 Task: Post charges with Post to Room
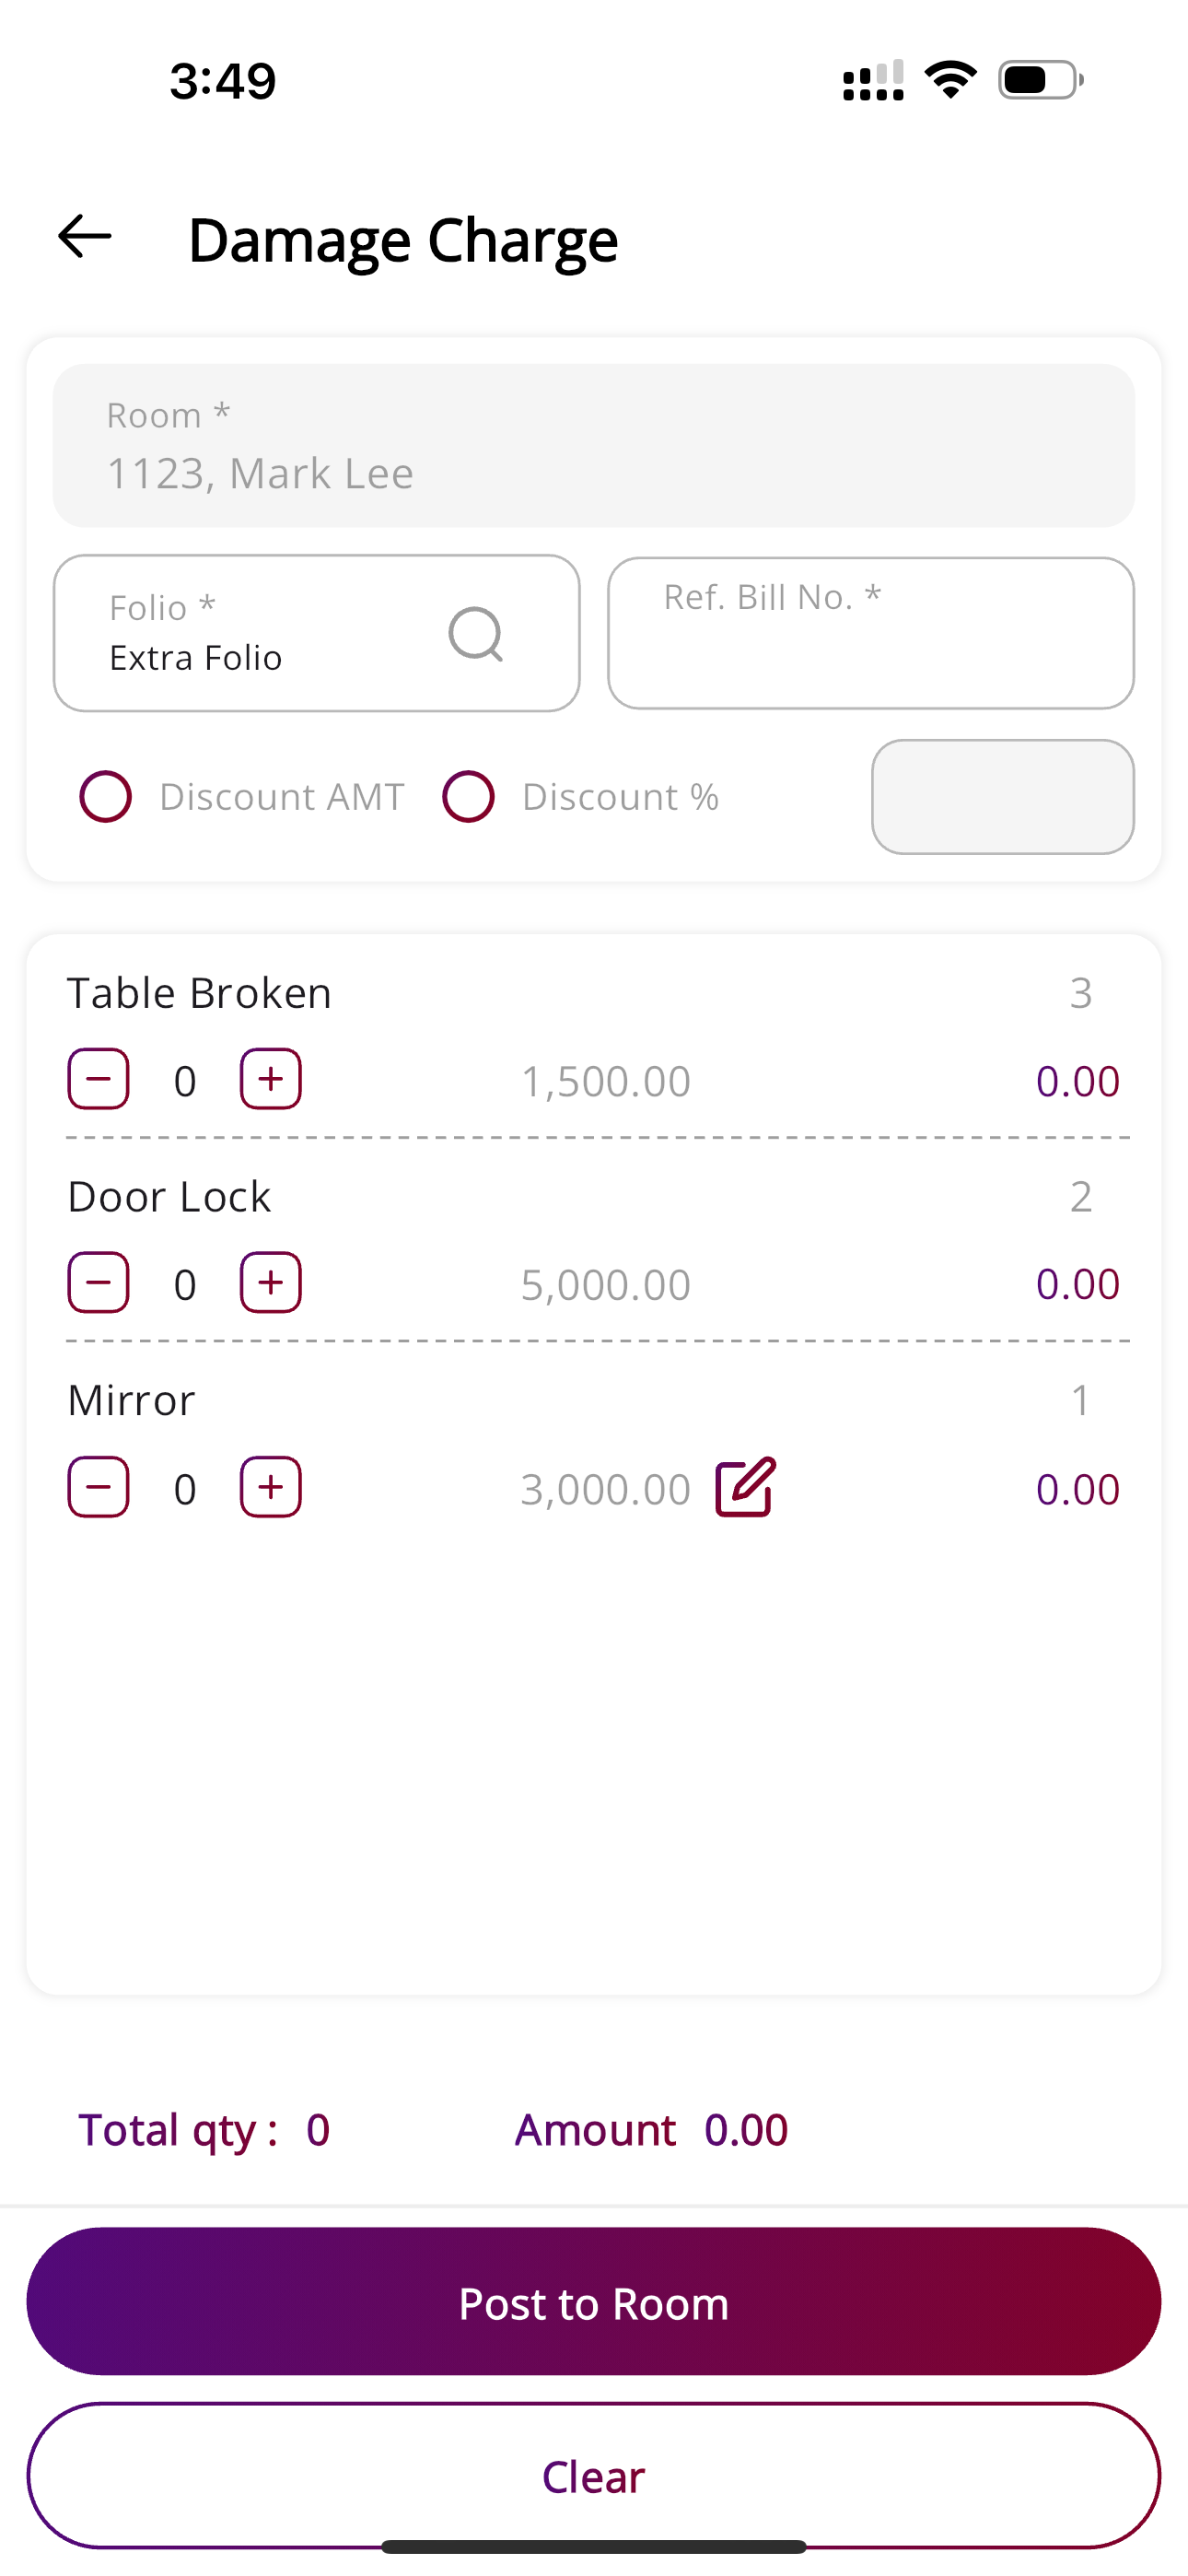594,2301
